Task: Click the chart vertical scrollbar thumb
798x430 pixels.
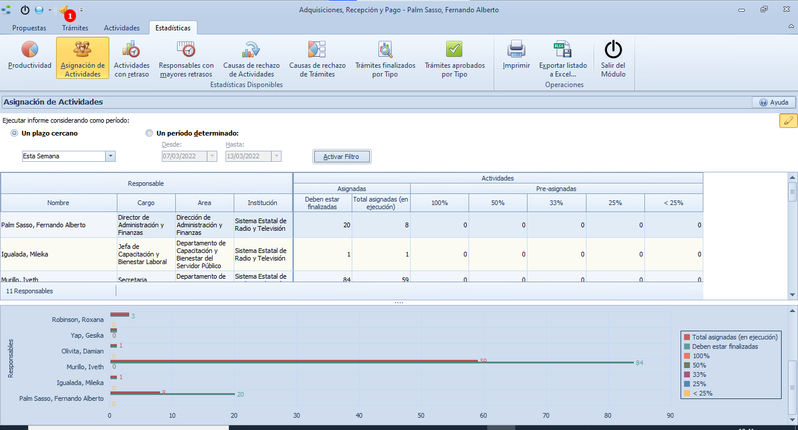Action: 793,388
